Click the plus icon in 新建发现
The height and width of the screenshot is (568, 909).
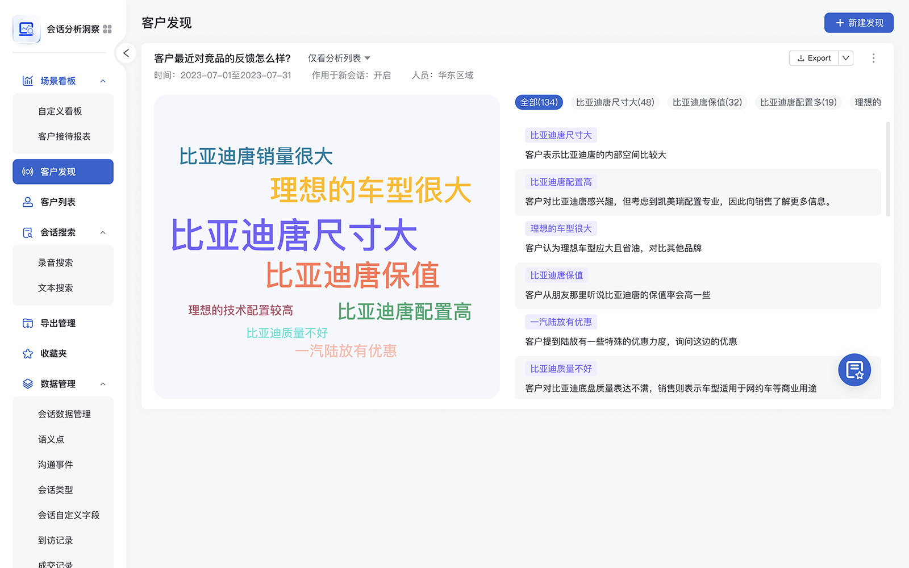(x=840, y=23)
